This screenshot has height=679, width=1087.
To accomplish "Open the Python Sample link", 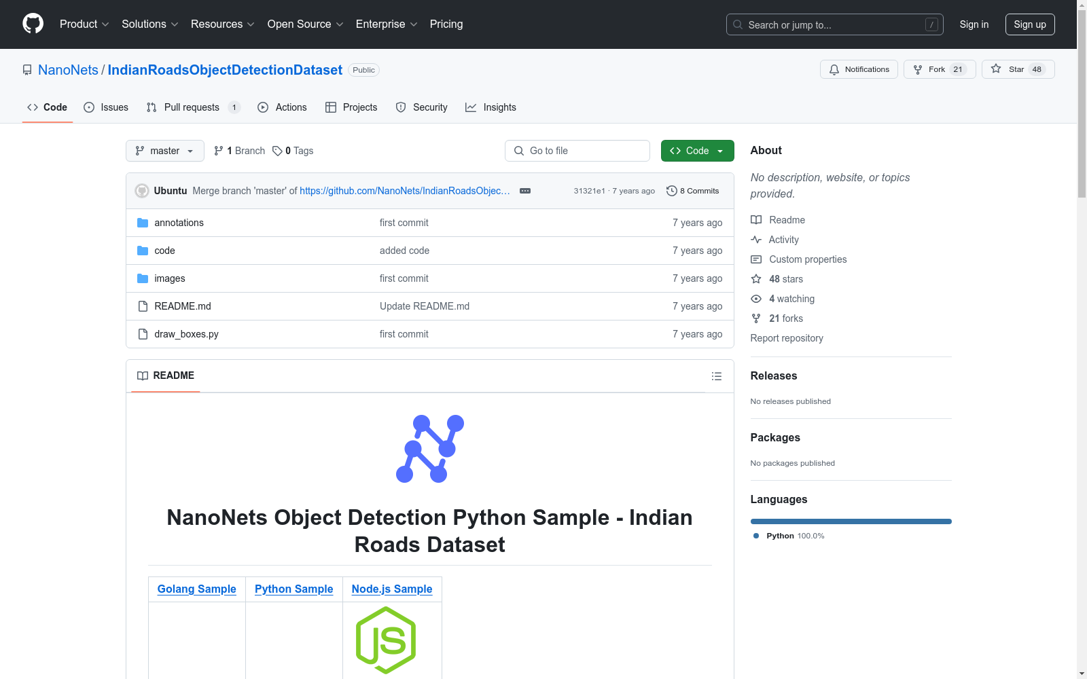I will click(294, 589).
